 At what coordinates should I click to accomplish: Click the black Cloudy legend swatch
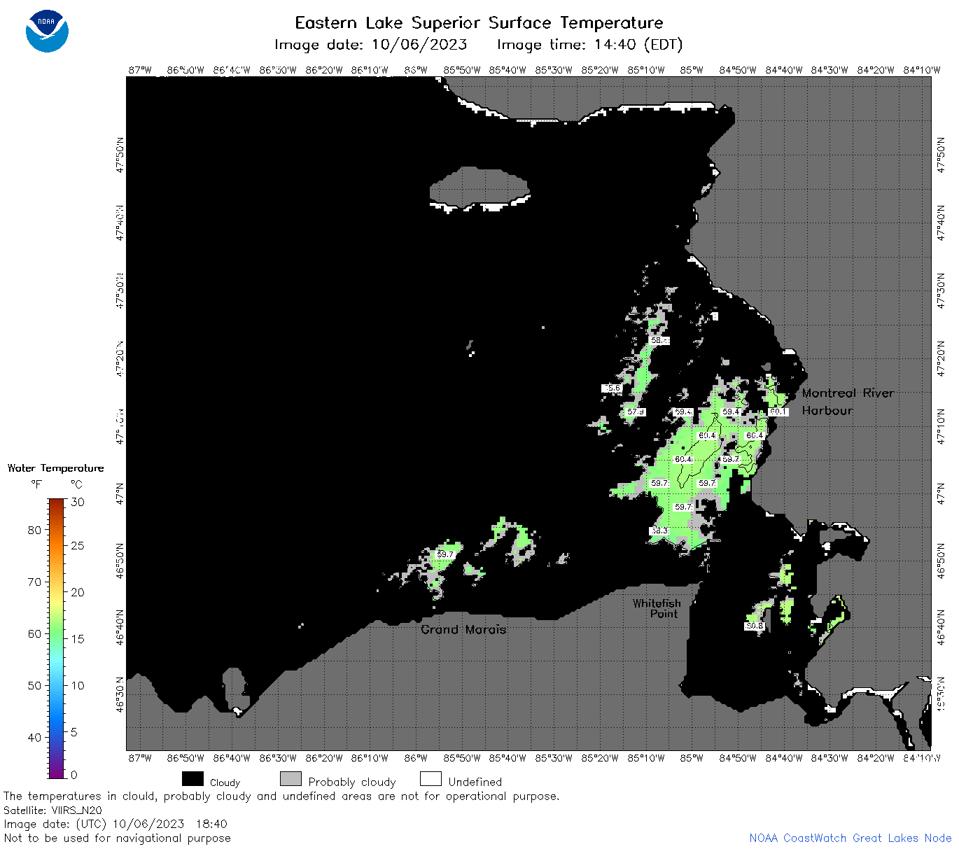click(192, 779)
